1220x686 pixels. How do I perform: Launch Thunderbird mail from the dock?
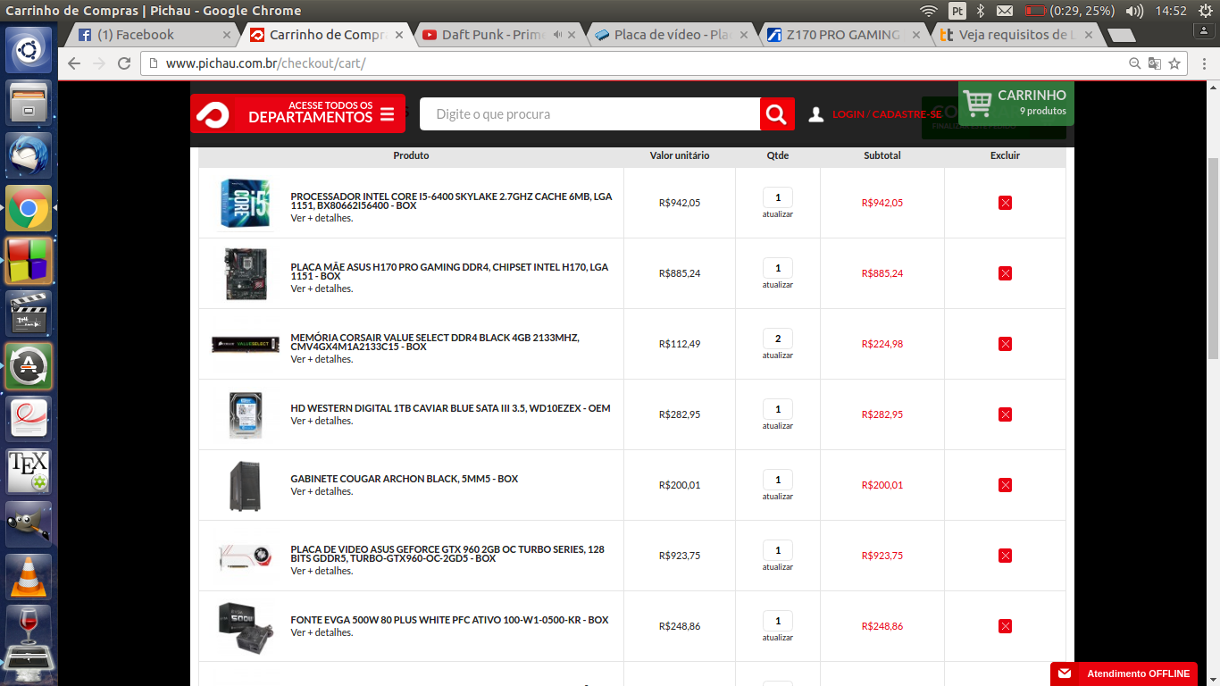pyautogui.click(x=29, y=155)
